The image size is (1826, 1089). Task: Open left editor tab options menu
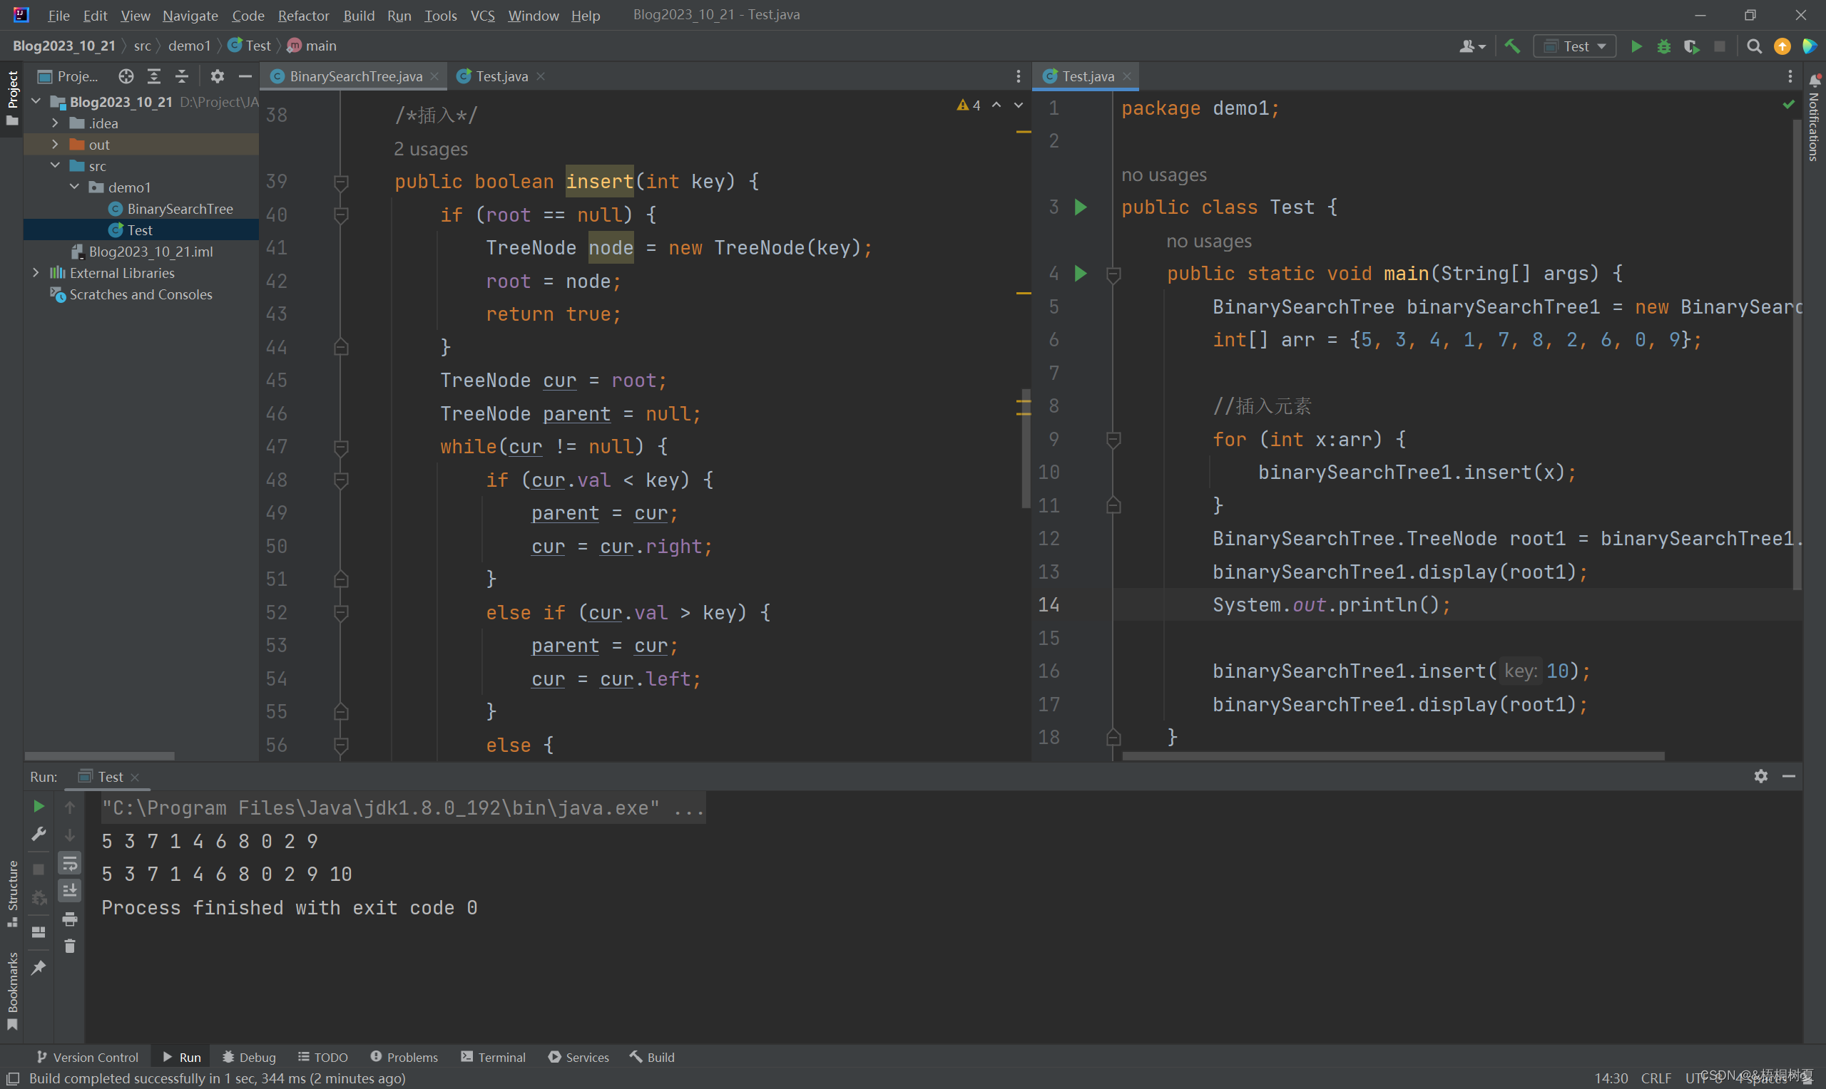pos(1019,76)
